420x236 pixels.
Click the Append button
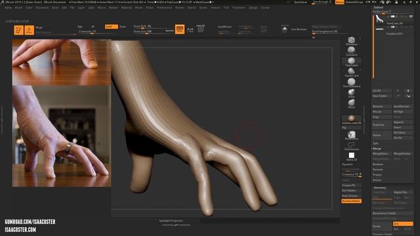tap(403, 122)
